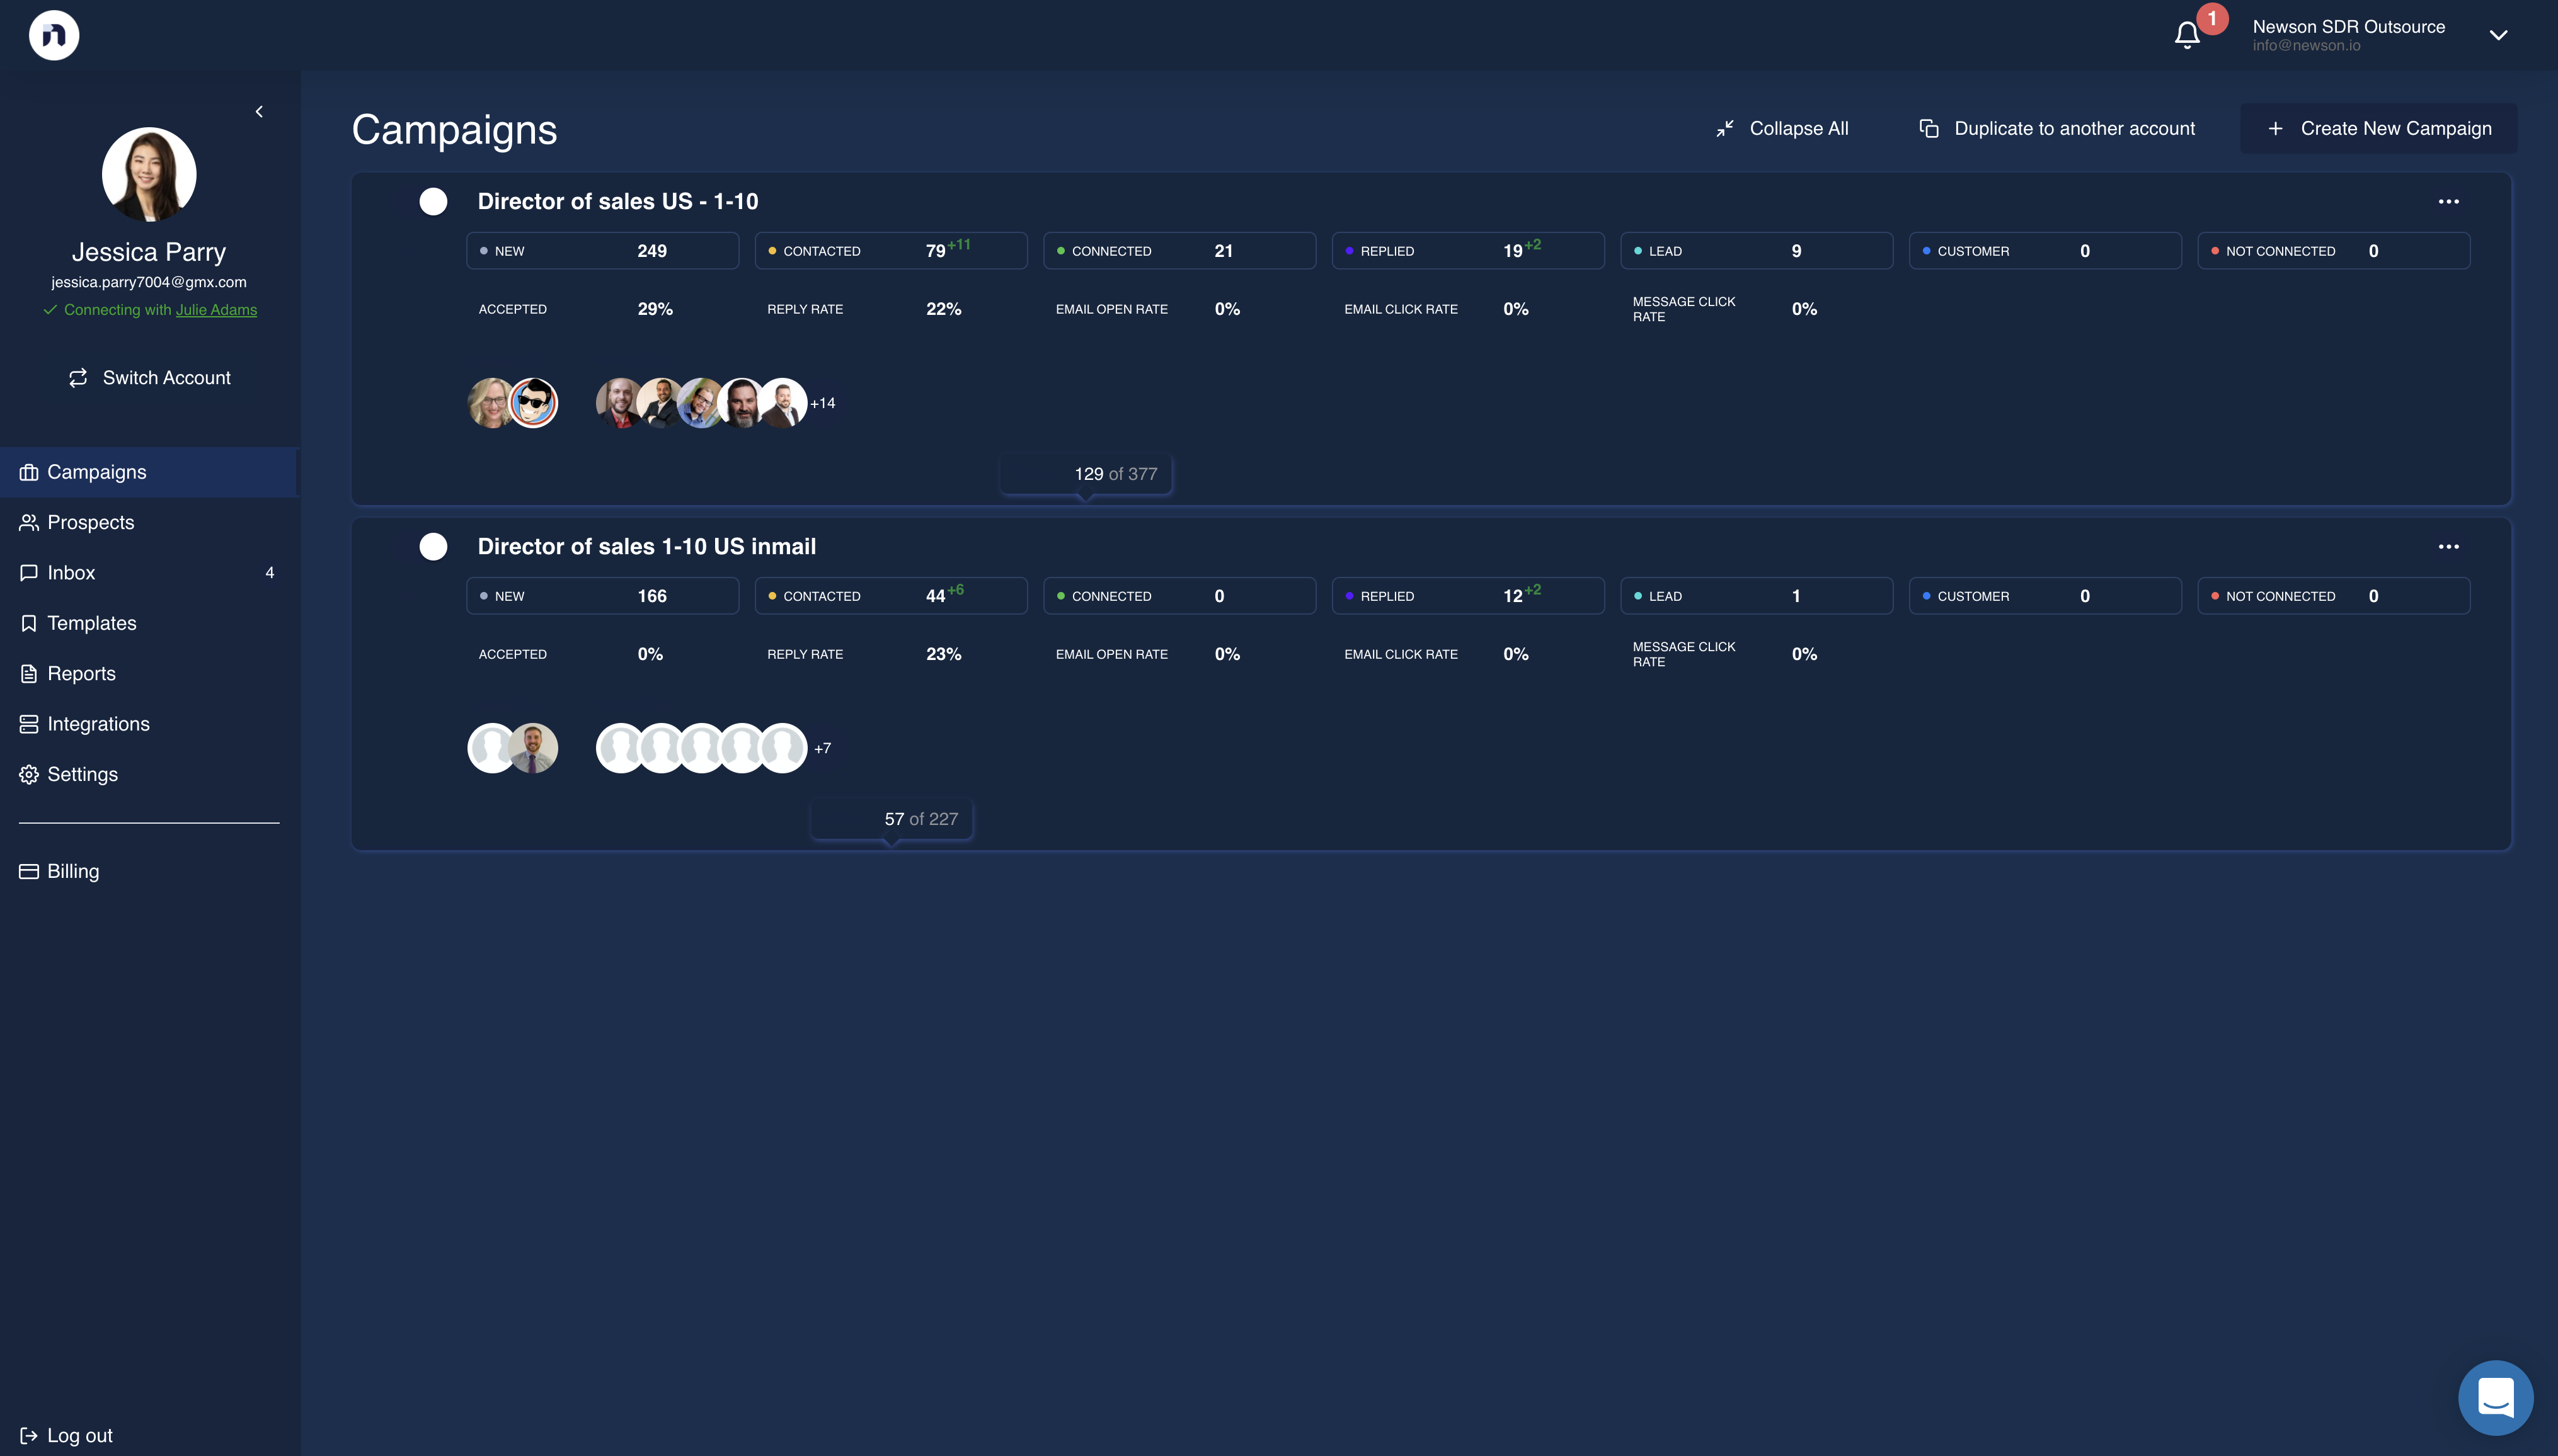Open three-dot menu for Director of sales US - 1-10

tap(2448, 201)
